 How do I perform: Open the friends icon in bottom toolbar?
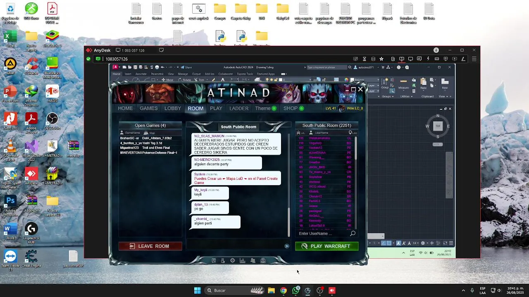pyautogui.click(x=253, y=261)
